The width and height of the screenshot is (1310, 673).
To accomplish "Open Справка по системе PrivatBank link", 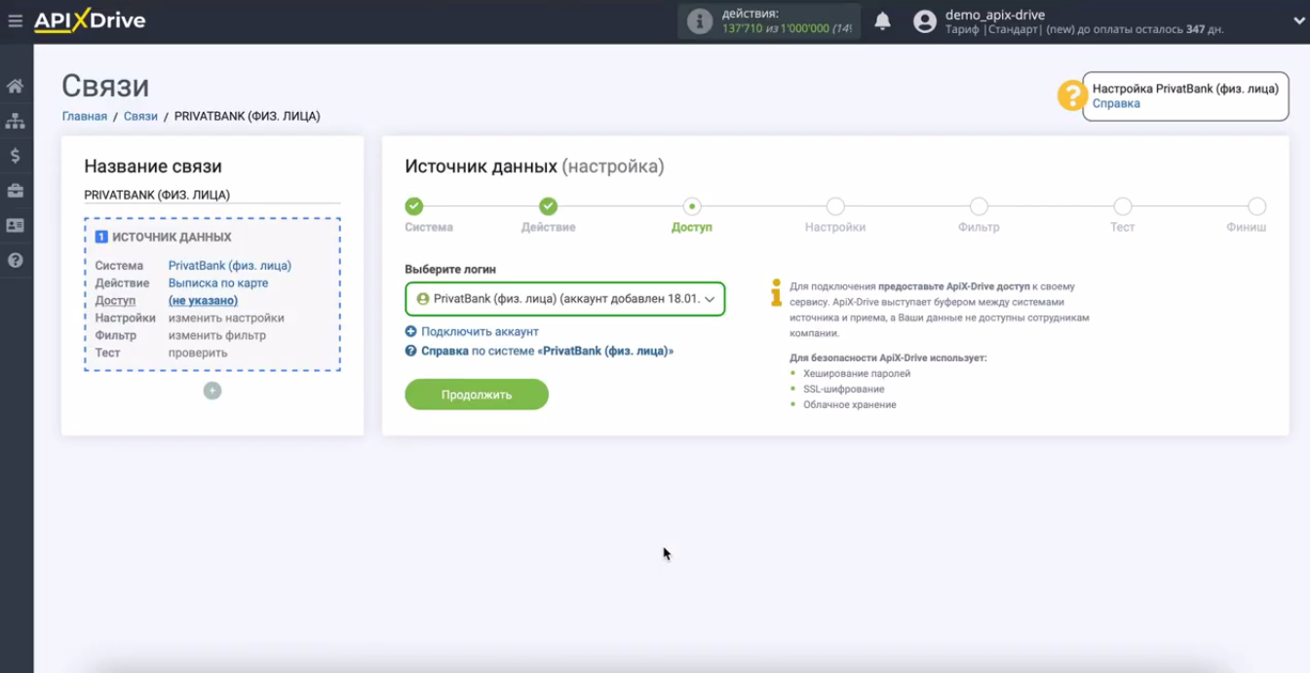I will point(547,351).
